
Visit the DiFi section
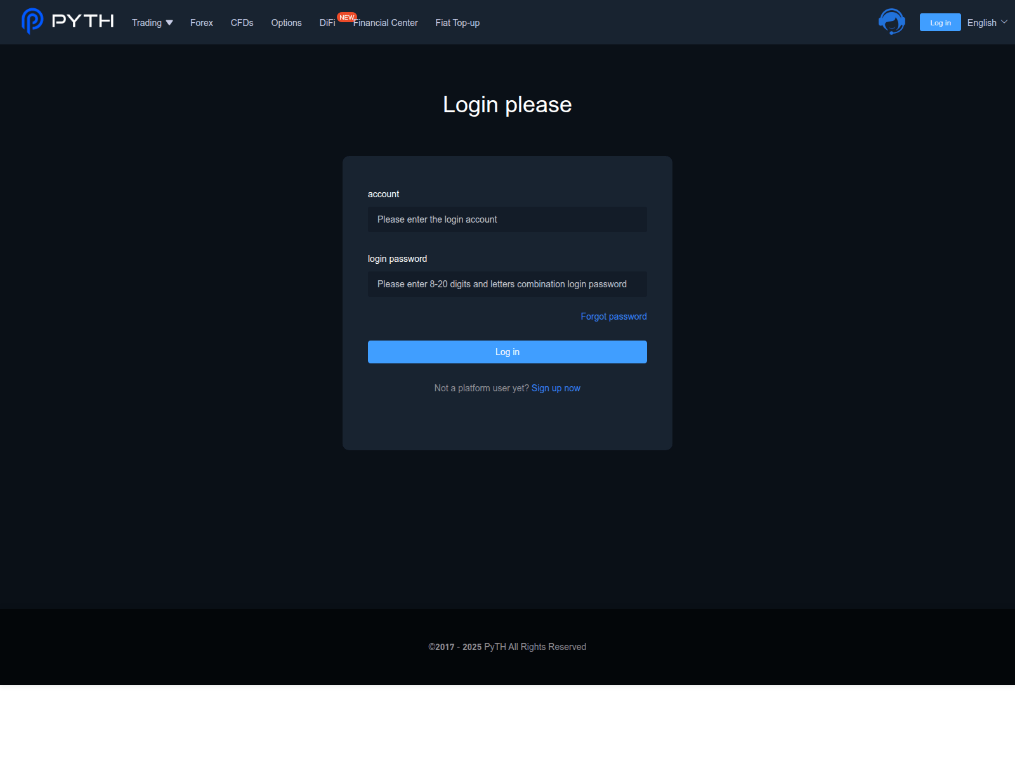click(x=327, y=23)
